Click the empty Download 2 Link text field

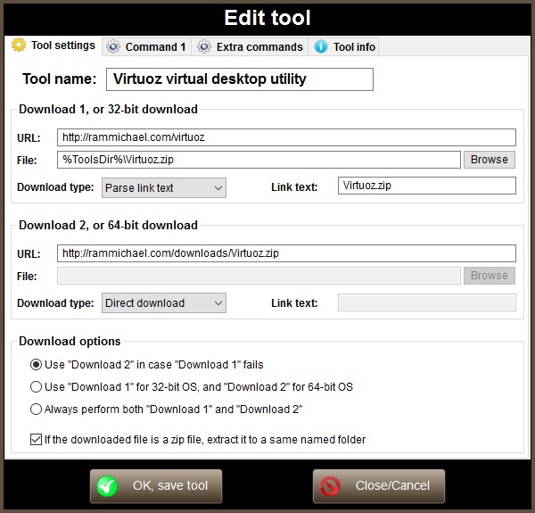(x=427, y=302)
